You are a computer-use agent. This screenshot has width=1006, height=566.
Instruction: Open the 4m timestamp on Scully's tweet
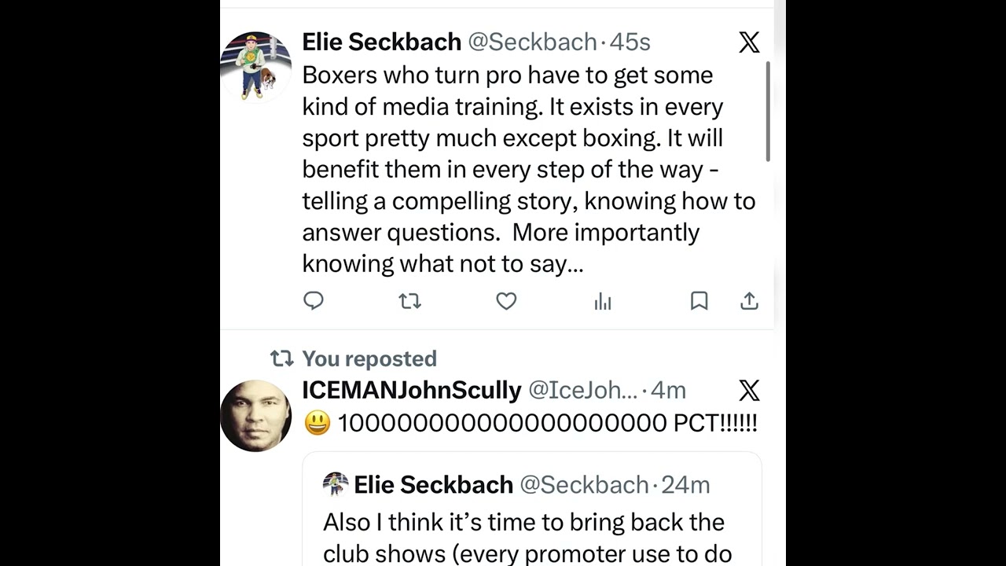point(669,391)
